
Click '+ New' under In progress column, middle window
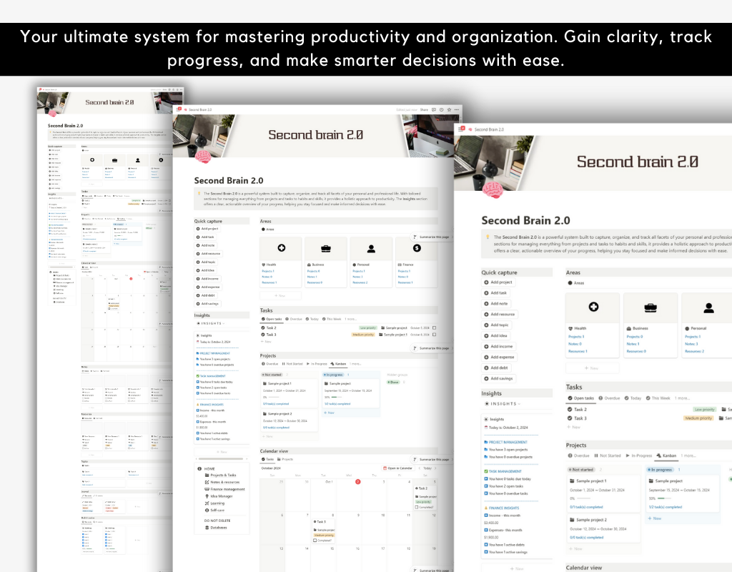tap(329, 413)
